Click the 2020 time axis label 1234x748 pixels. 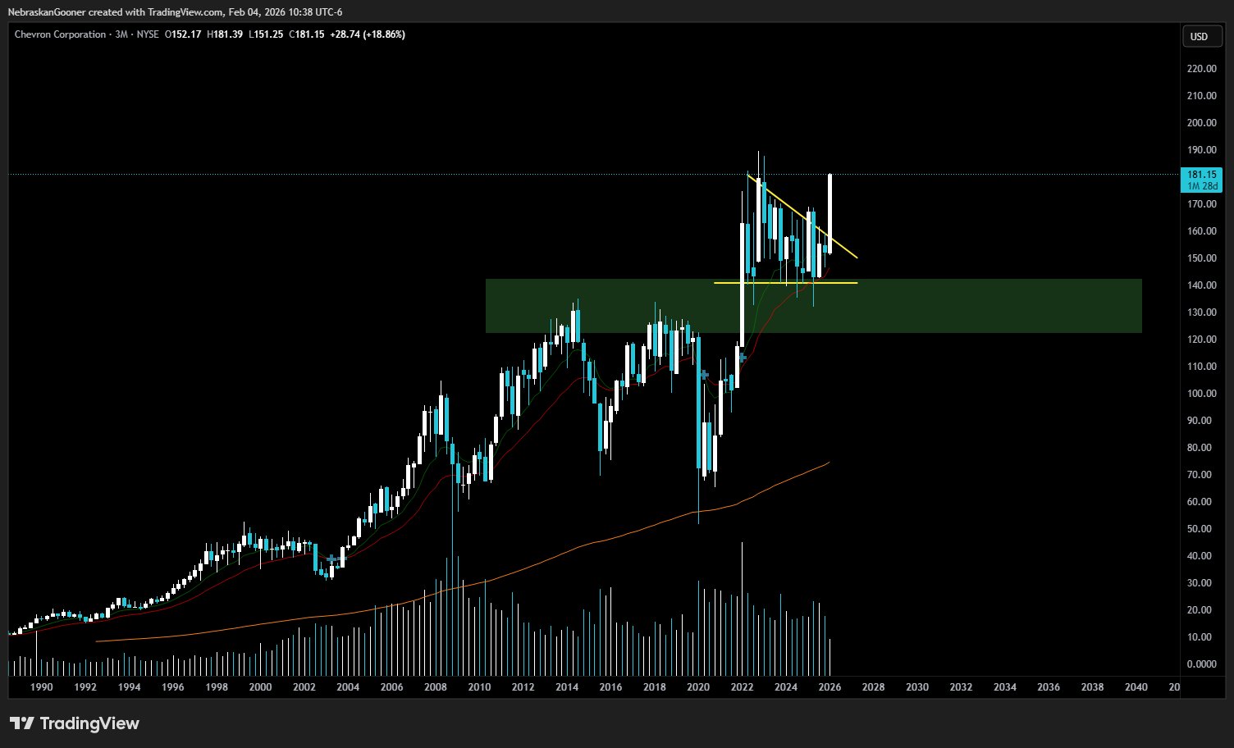(x=698, y=687)
